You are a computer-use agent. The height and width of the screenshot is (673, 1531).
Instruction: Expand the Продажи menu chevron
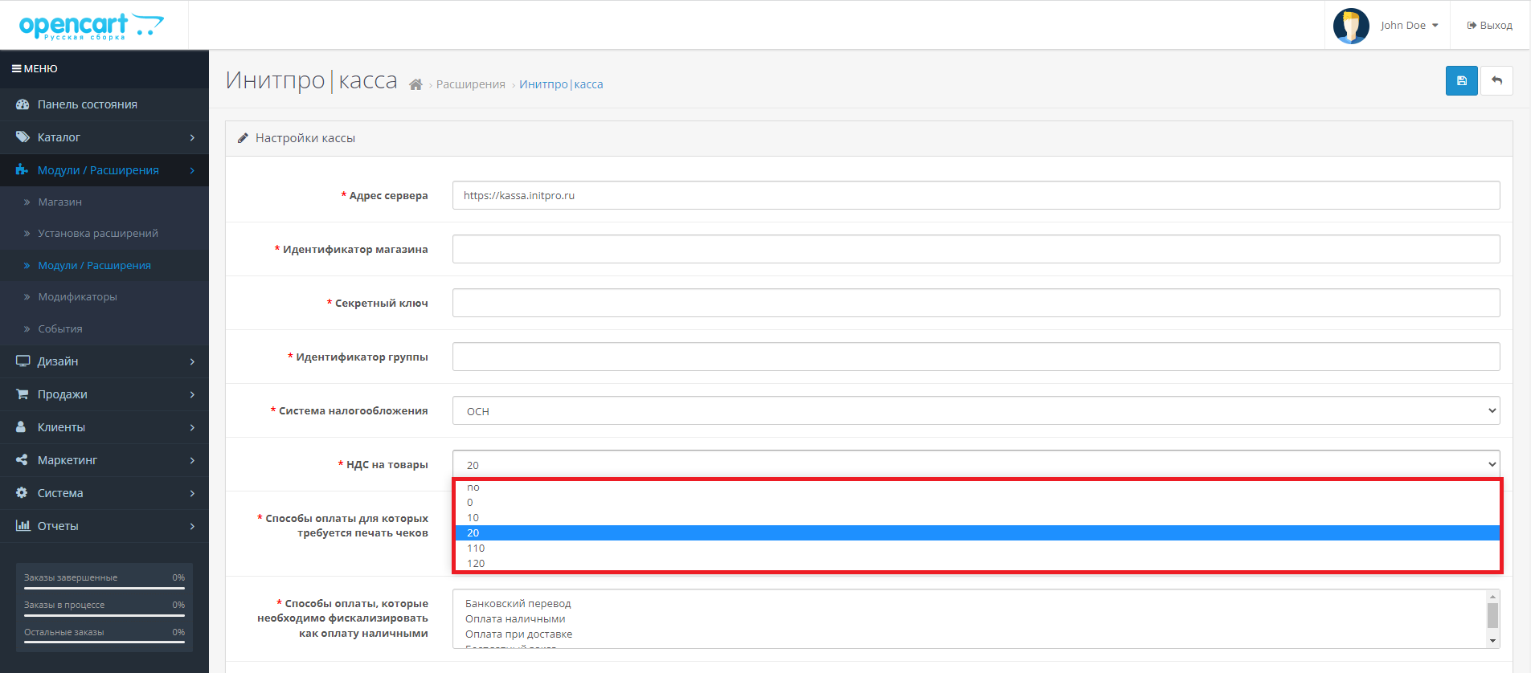pyautogui.click(x=192, y=394)
